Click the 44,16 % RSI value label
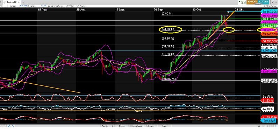 pos(267,109)
